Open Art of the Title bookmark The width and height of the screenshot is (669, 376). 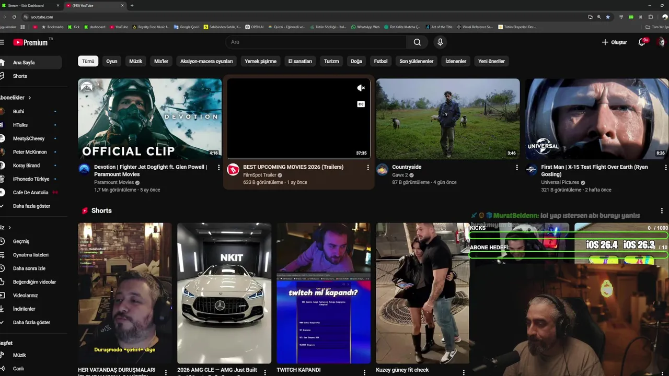(x=439, y=27)
